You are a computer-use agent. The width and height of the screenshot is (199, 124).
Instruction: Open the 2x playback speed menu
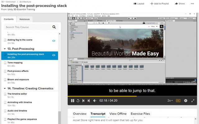[170, 100]
